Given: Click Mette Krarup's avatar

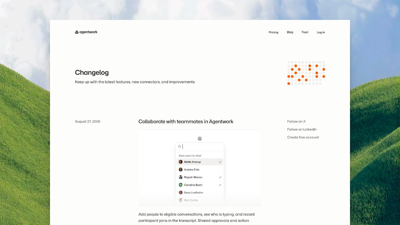Looking at the screenshot, I should point(180,162).
